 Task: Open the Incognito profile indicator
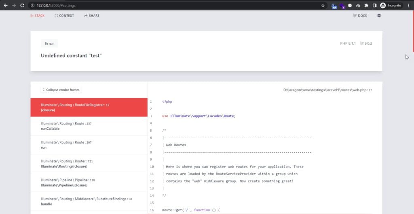(x=391, y=5)
